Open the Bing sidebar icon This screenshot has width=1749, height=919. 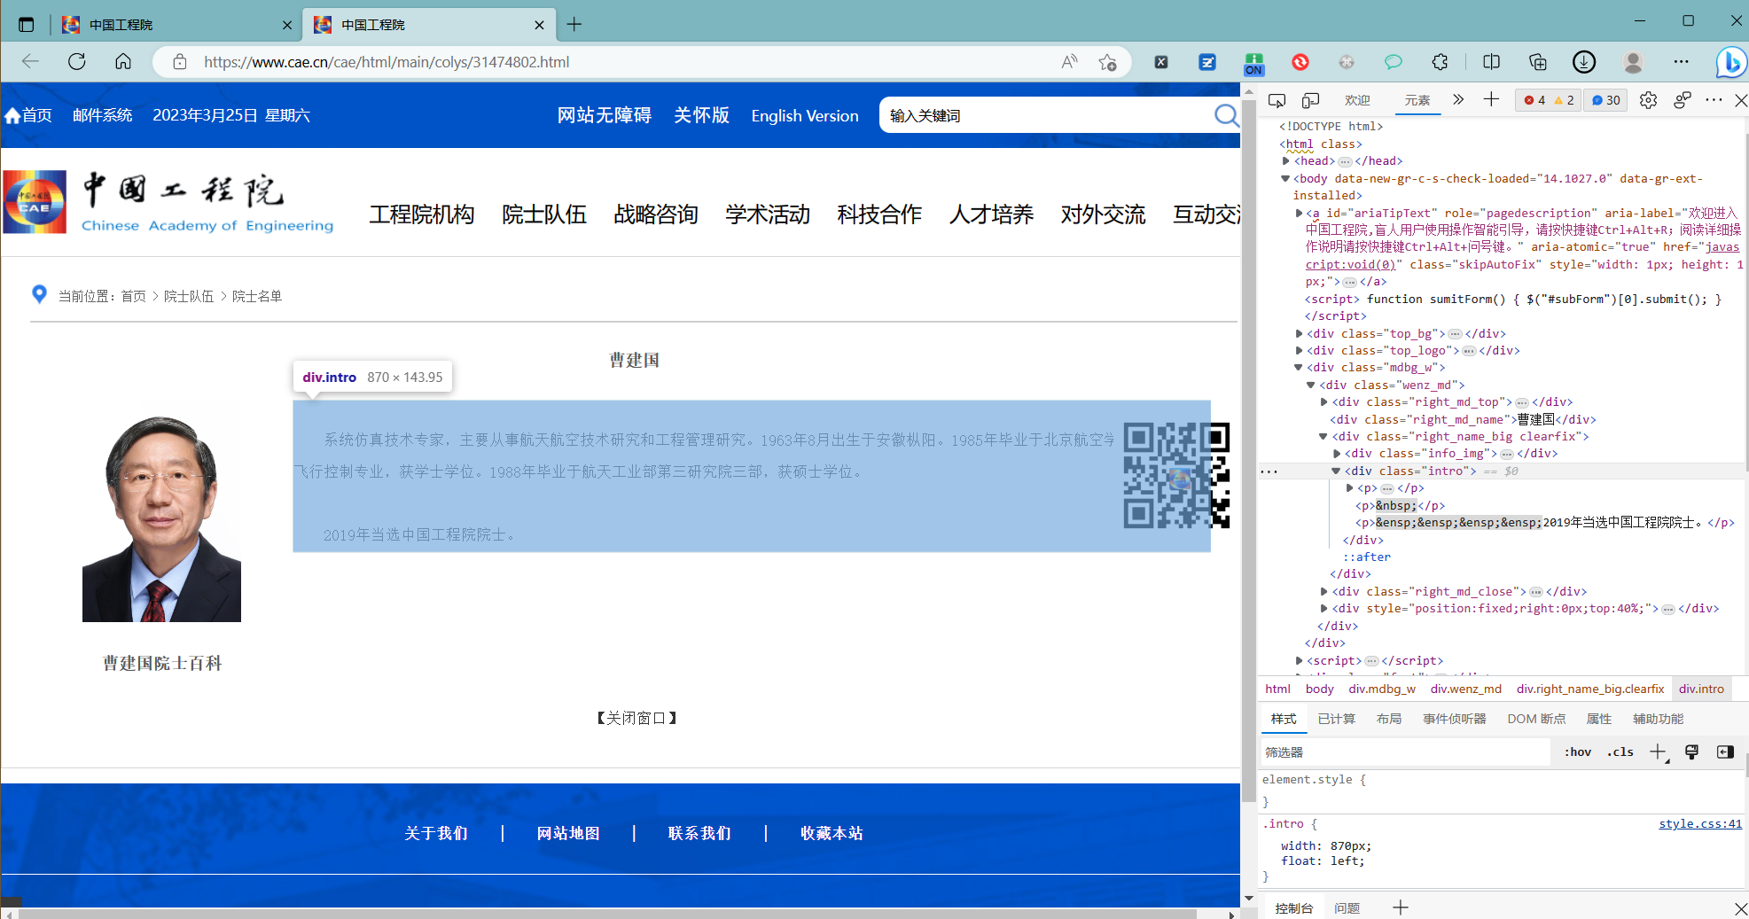pyautogui.click(x=1730, y=62)
